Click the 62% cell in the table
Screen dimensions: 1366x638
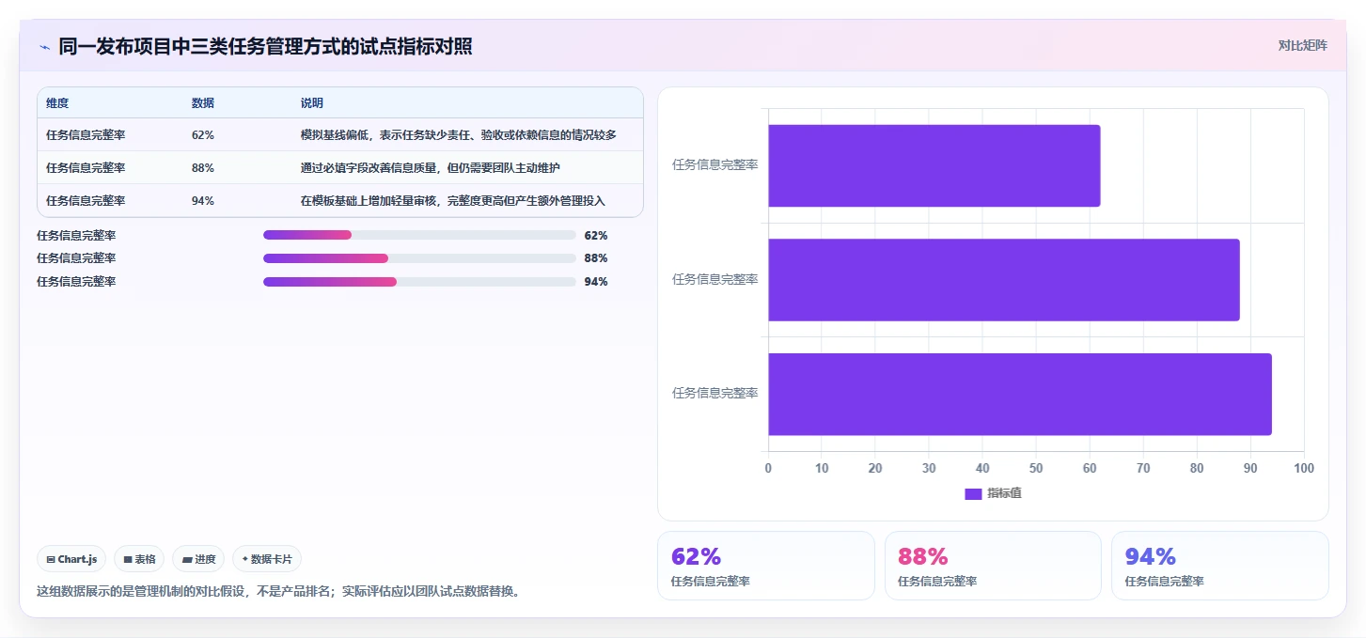click(x=203, y=135)
